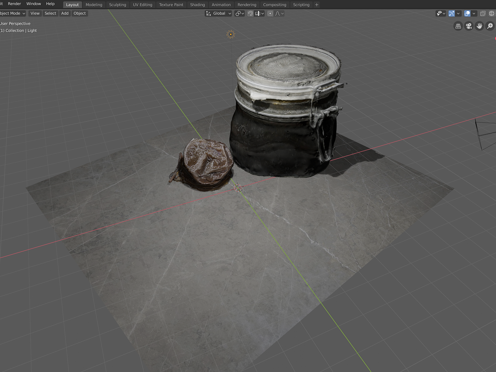Open the Object Mode dropdown
Screen dimensions: 496x372
coord(13,13)
